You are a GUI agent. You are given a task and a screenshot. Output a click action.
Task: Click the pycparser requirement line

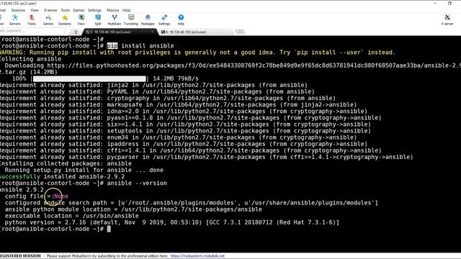pos(207,157)
